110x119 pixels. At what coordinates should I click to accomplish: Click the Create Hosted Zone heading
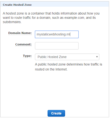tap(17, 5)
